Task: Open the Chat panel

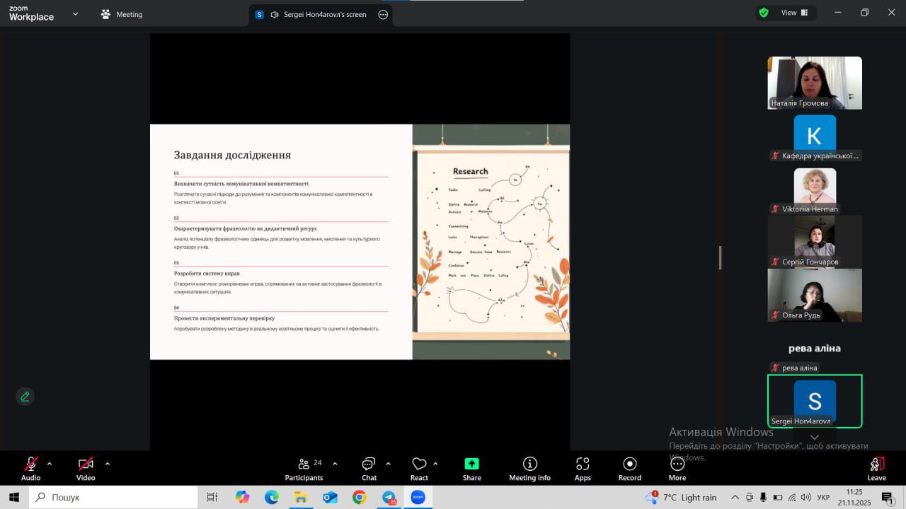Action: pyautogui.click(x=369, y=468)
